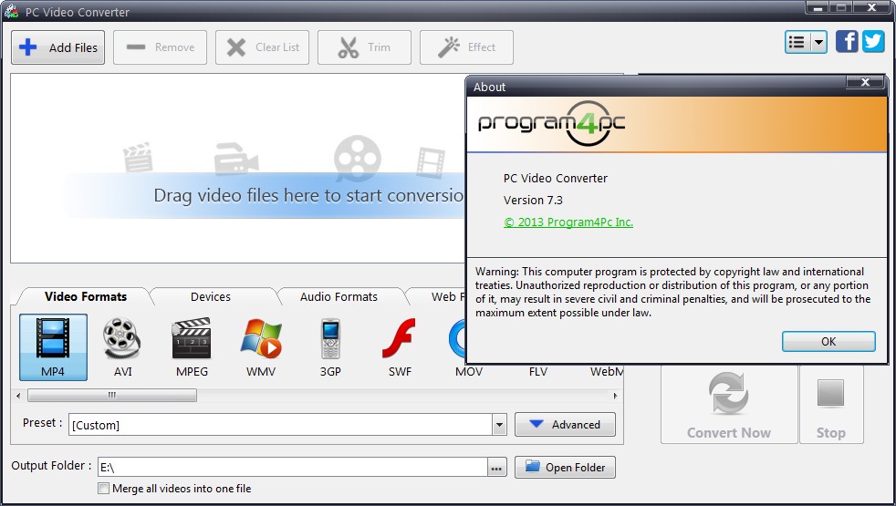Screen dimensions: 896x506
Task: Click the Program4PC logo in About dialog
Action: click(x=551, y=123)
